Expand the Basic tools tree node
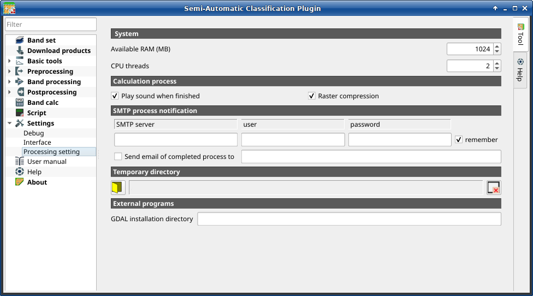 pos(9,61)
